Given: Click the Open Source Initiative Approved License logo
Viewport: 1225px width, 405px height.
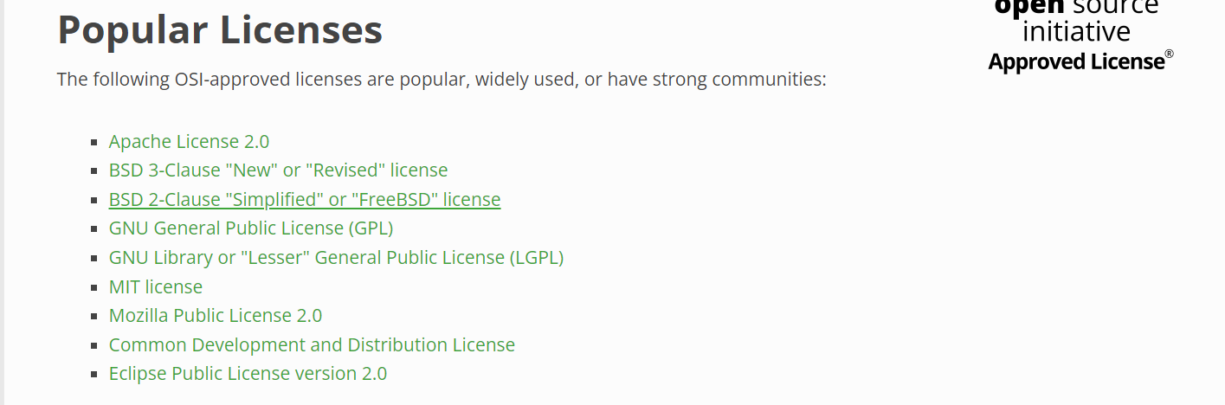Looking at the screenshot, I should click(1080, 35).
